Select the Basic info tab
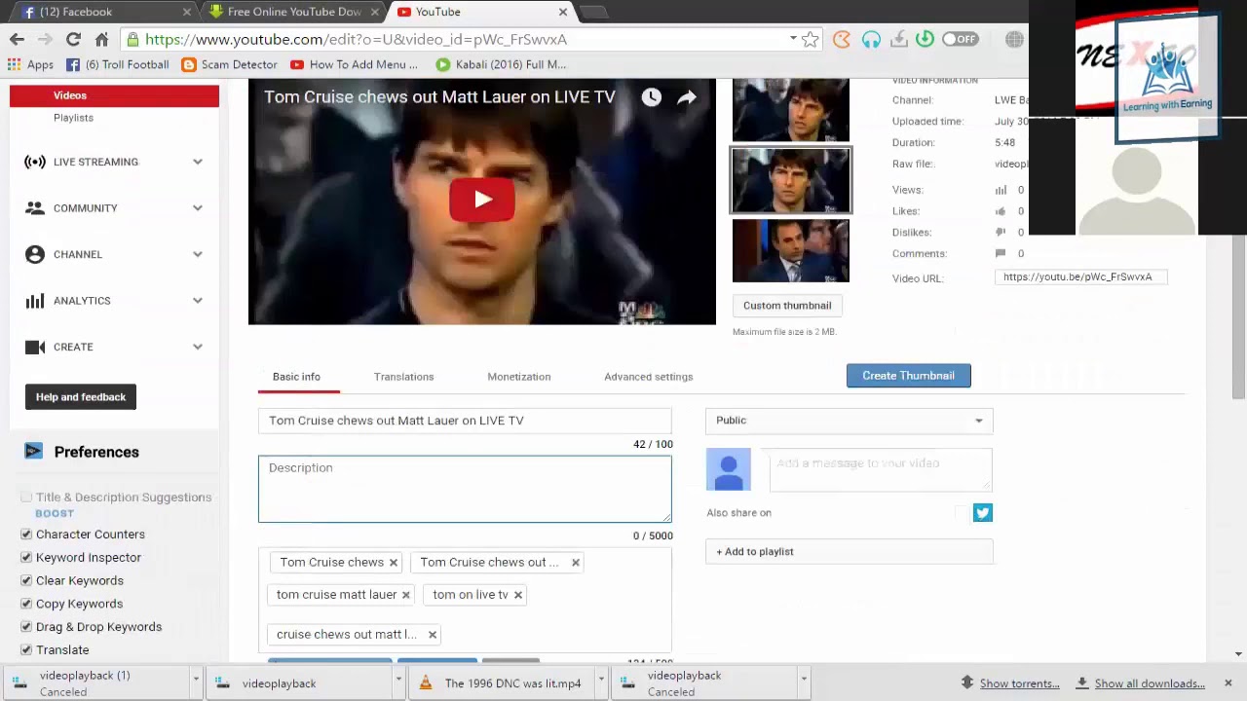 [x=296, y=377]
